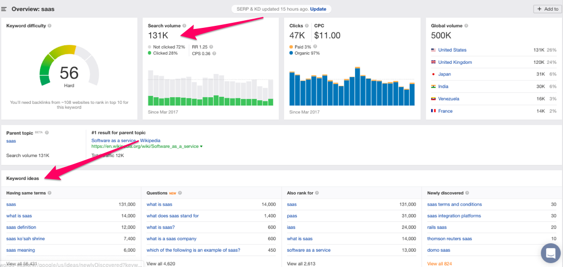Click the Global volume help icon
The height and width of the screenshot is (267, 563).
(x=466, y=26)
